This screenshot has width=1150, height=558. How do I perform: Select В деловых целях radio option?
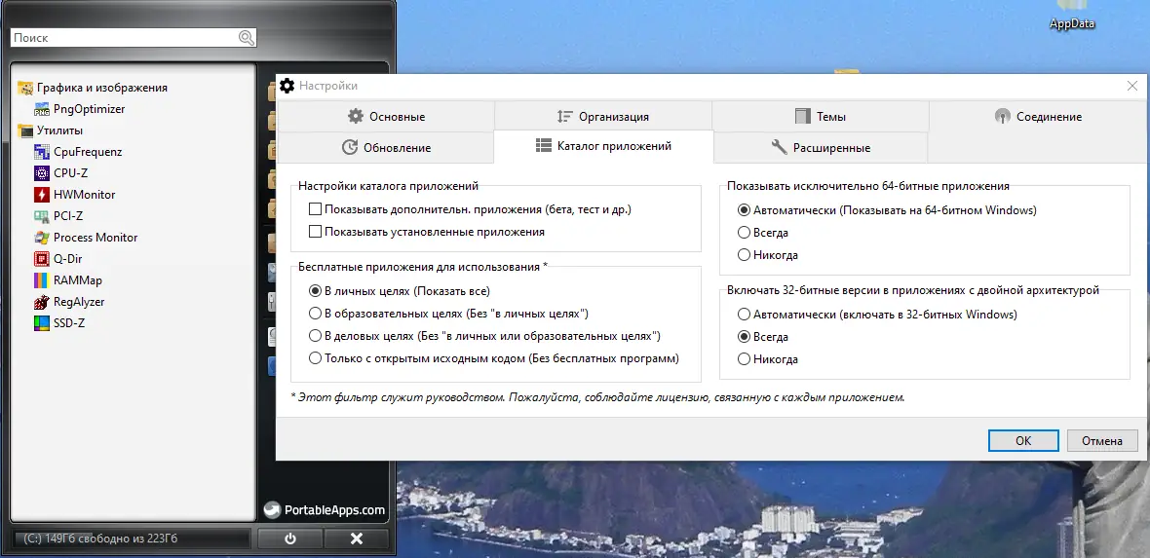pos(316,336)
